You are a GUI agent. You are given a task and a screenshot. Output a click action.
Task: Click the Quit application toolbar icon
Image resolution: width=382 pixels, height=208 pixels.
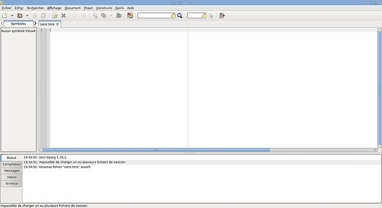click(222, 16)
